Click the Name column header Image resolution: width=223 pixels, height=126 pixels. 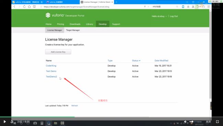click(x=49, y=61)
